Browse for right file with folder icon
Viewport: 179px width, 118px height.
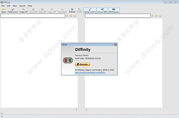pyautogui.click(x=157, y=16)
